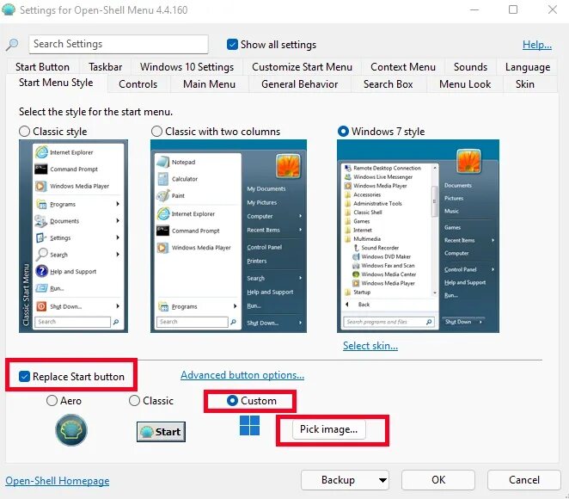Click the Select skin... link
569x499 pixels.
click(x=370, y=346)
